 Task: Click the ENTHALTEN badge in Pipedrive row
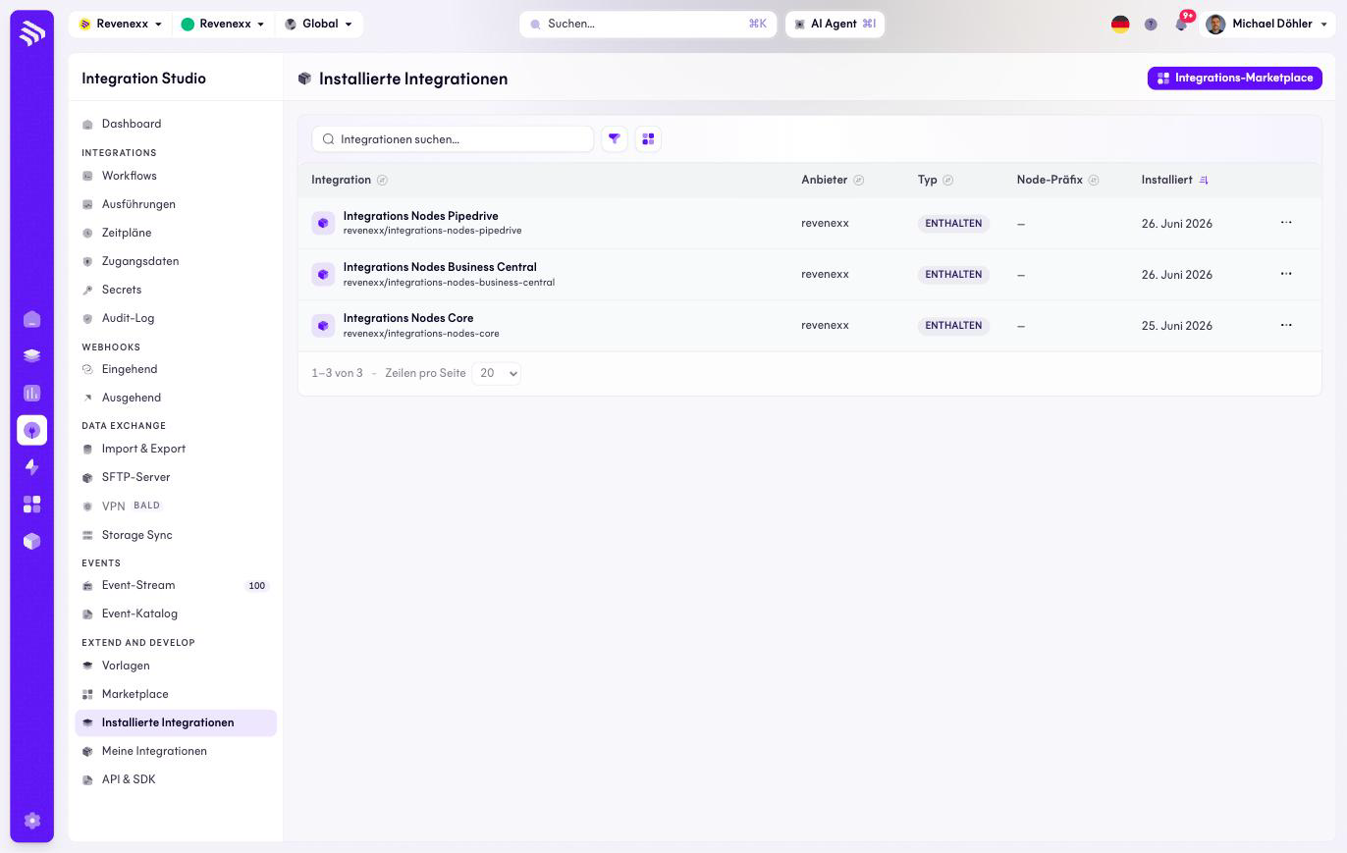(953, 224)
